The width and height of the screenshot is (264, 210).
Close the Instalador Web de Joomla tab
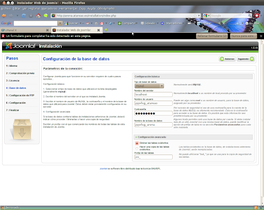click(x=98, y=30)
